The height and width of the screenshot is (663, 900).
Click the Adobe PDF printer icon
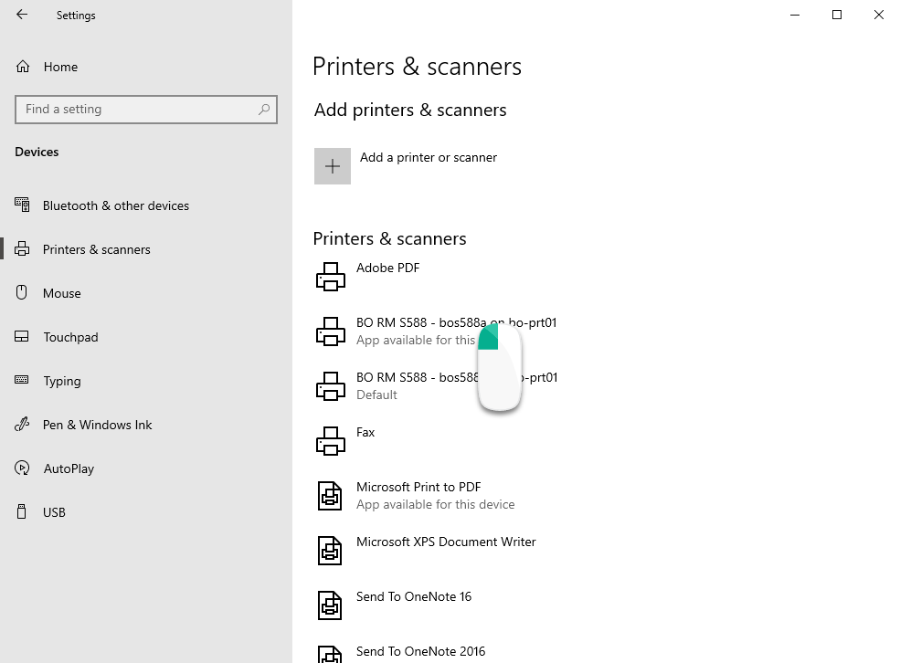[330, 276]
